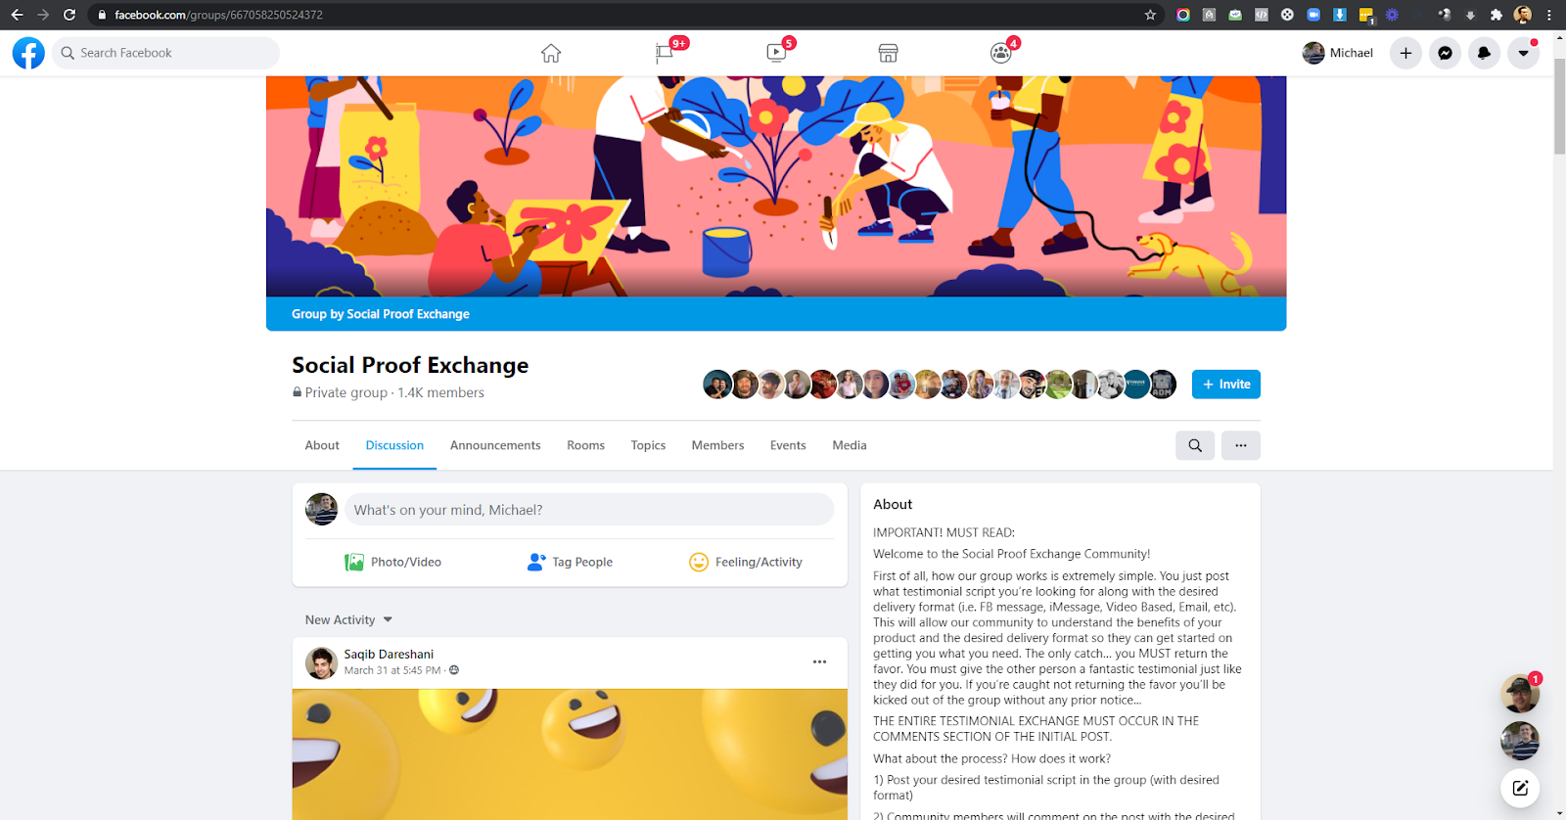Open group more options ellipsis button
The width and height of the screenshot is (1566, 820).
[x=1240, y=445]
